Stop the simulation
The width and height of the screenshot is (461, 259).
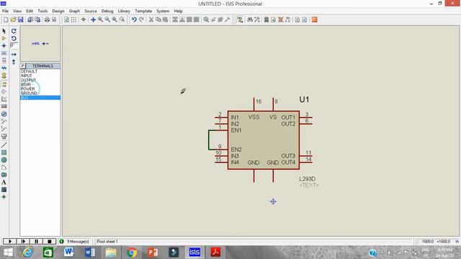(x=50, y=242)
